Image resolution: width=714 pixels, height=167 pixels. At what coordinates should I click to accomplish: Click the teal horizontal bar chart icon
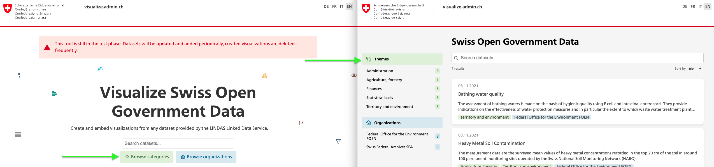(55, 93)
